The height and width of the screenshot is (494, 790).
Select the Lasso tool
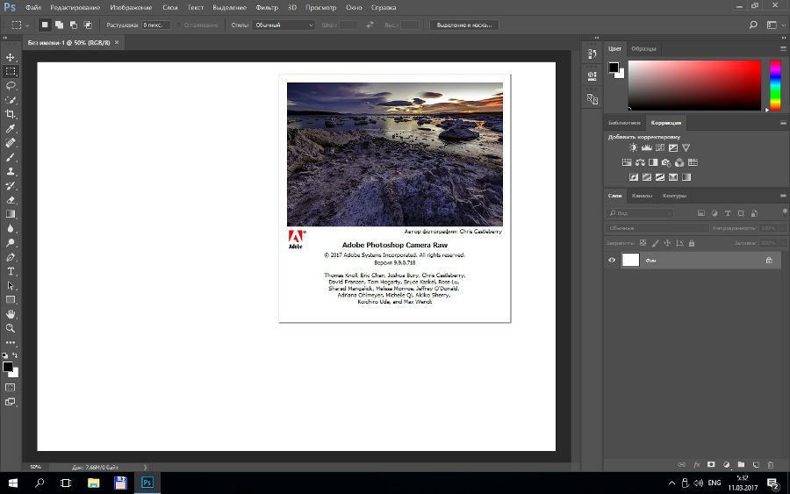pyautogui.click(x=10, y=86)
